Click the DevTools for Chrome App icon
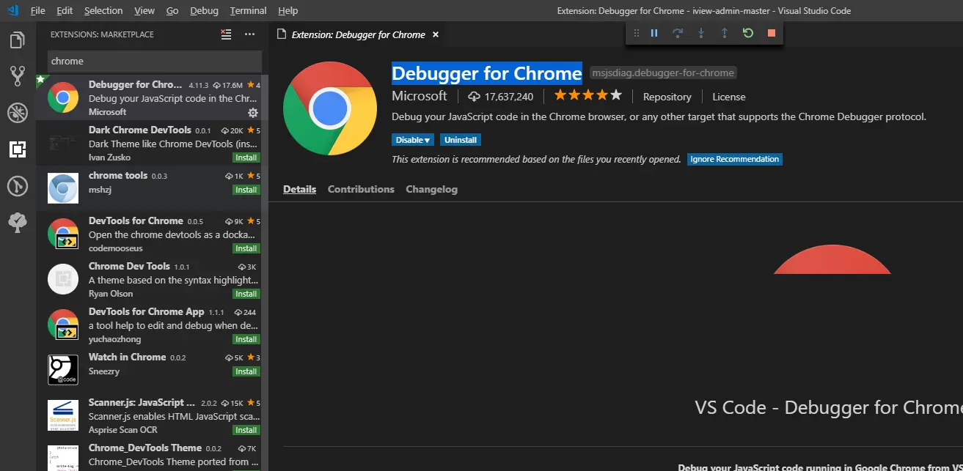The height and width of the screenshot is (471, 963). click(x=63, y=324)
